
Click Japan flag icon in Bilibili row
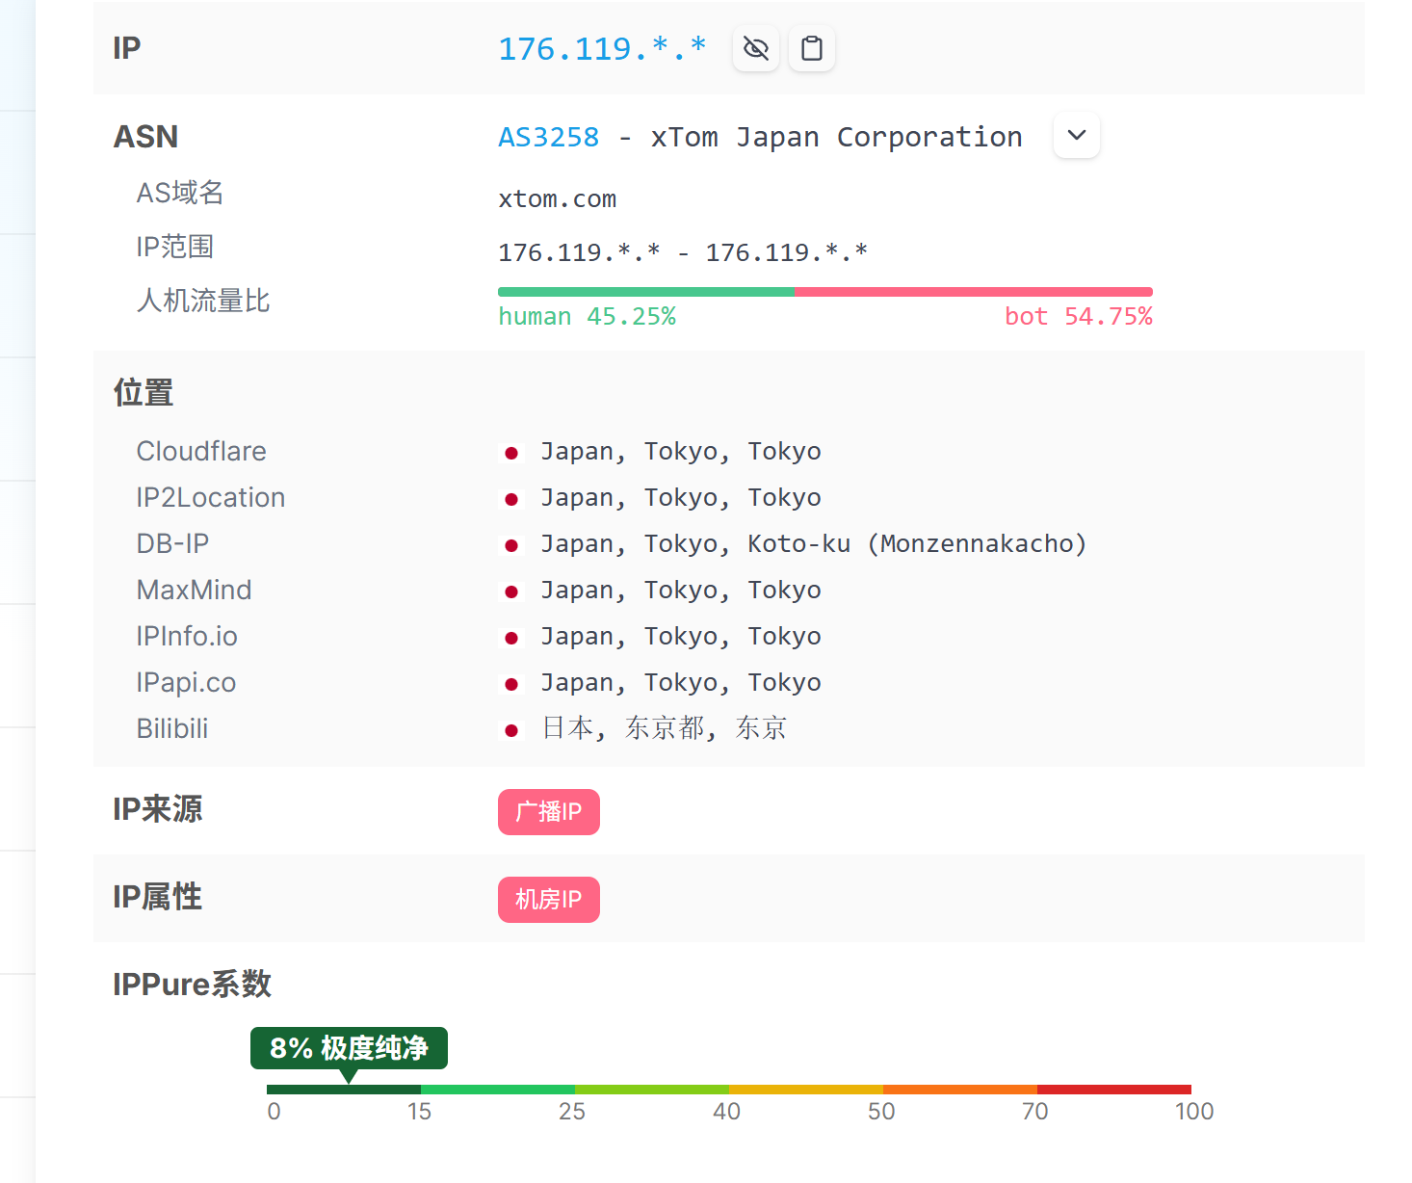[511, 730]
